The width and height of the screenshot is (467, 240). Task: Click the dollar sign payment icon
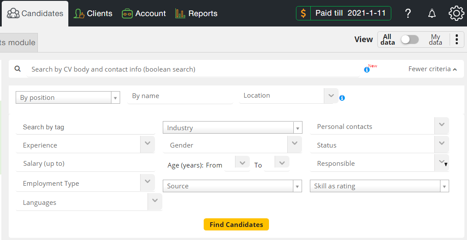click(x=303, y=13)
